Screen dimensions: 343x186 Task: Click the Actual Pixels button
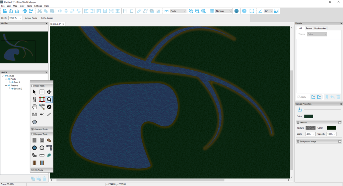[x=31, y=18]
